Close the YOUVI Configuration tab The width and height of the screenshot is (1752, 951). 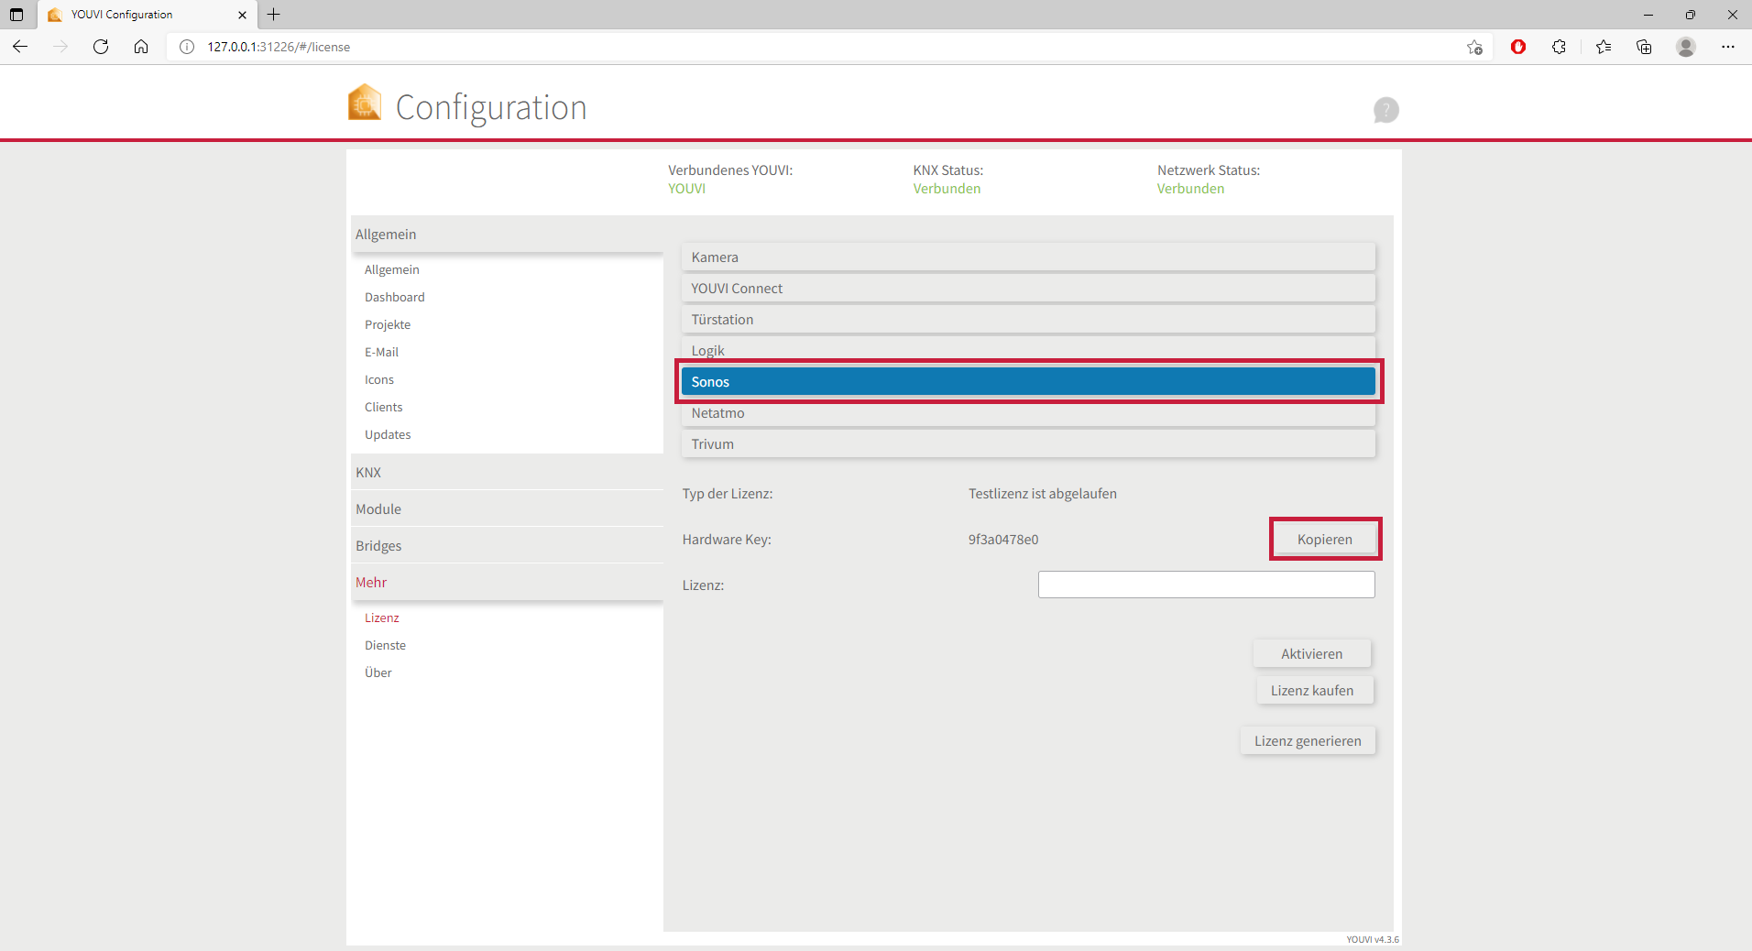pyautogui.click(x=242, y=15)
